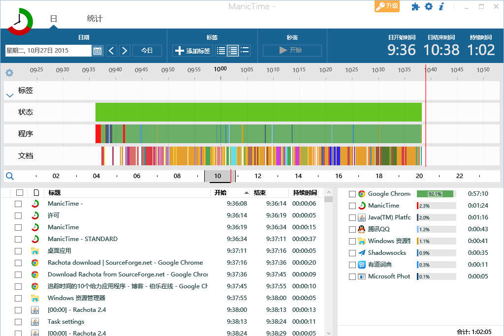
Task: Check the Google Chrome summary checkbox
Action: (352, 194)
